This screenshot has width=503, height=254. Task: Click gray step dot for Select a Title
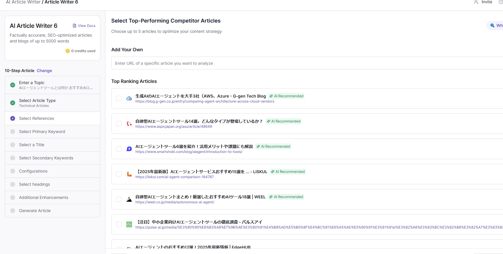click(13, 145)
